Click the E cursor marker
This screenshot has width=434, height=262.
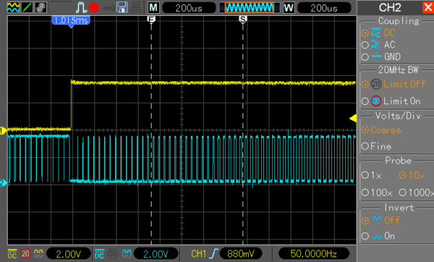pos(151,20)
